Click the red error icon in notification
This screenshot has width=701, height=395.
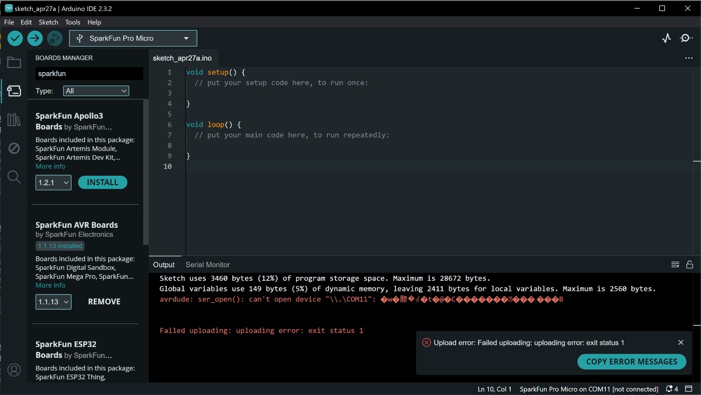point(426,342)
